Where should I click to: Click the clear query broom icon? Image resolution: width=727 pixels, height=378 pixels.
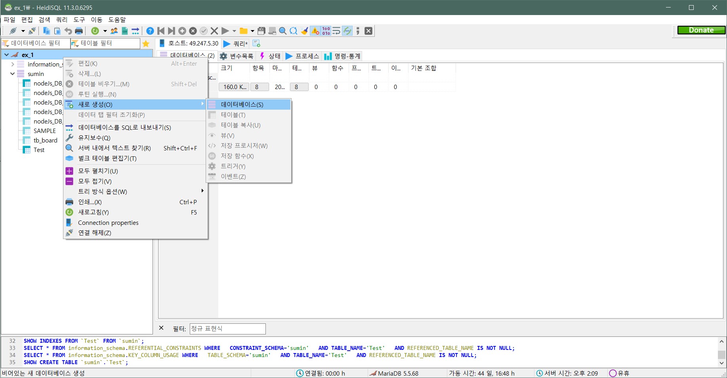[x=304, y=31]
